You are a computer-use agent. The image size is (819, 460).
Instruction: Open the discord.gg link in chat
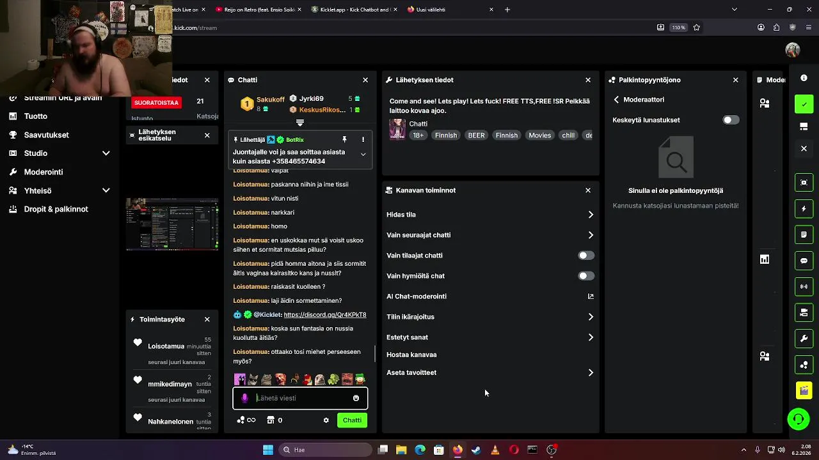coord(325,315)
